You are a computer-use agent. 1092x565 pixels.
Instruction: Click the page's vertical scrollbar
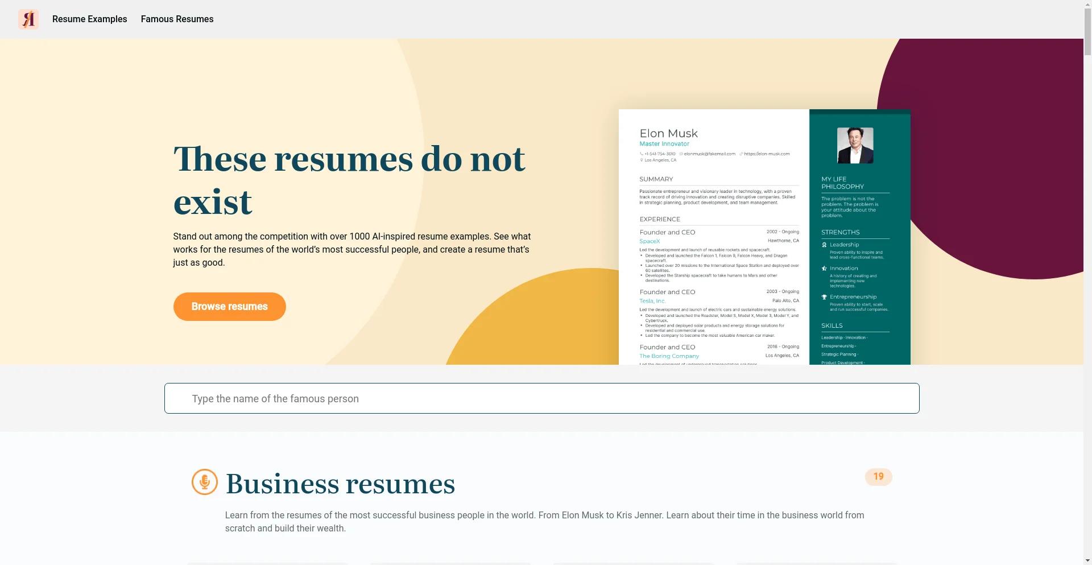(x=1087, y=282)
